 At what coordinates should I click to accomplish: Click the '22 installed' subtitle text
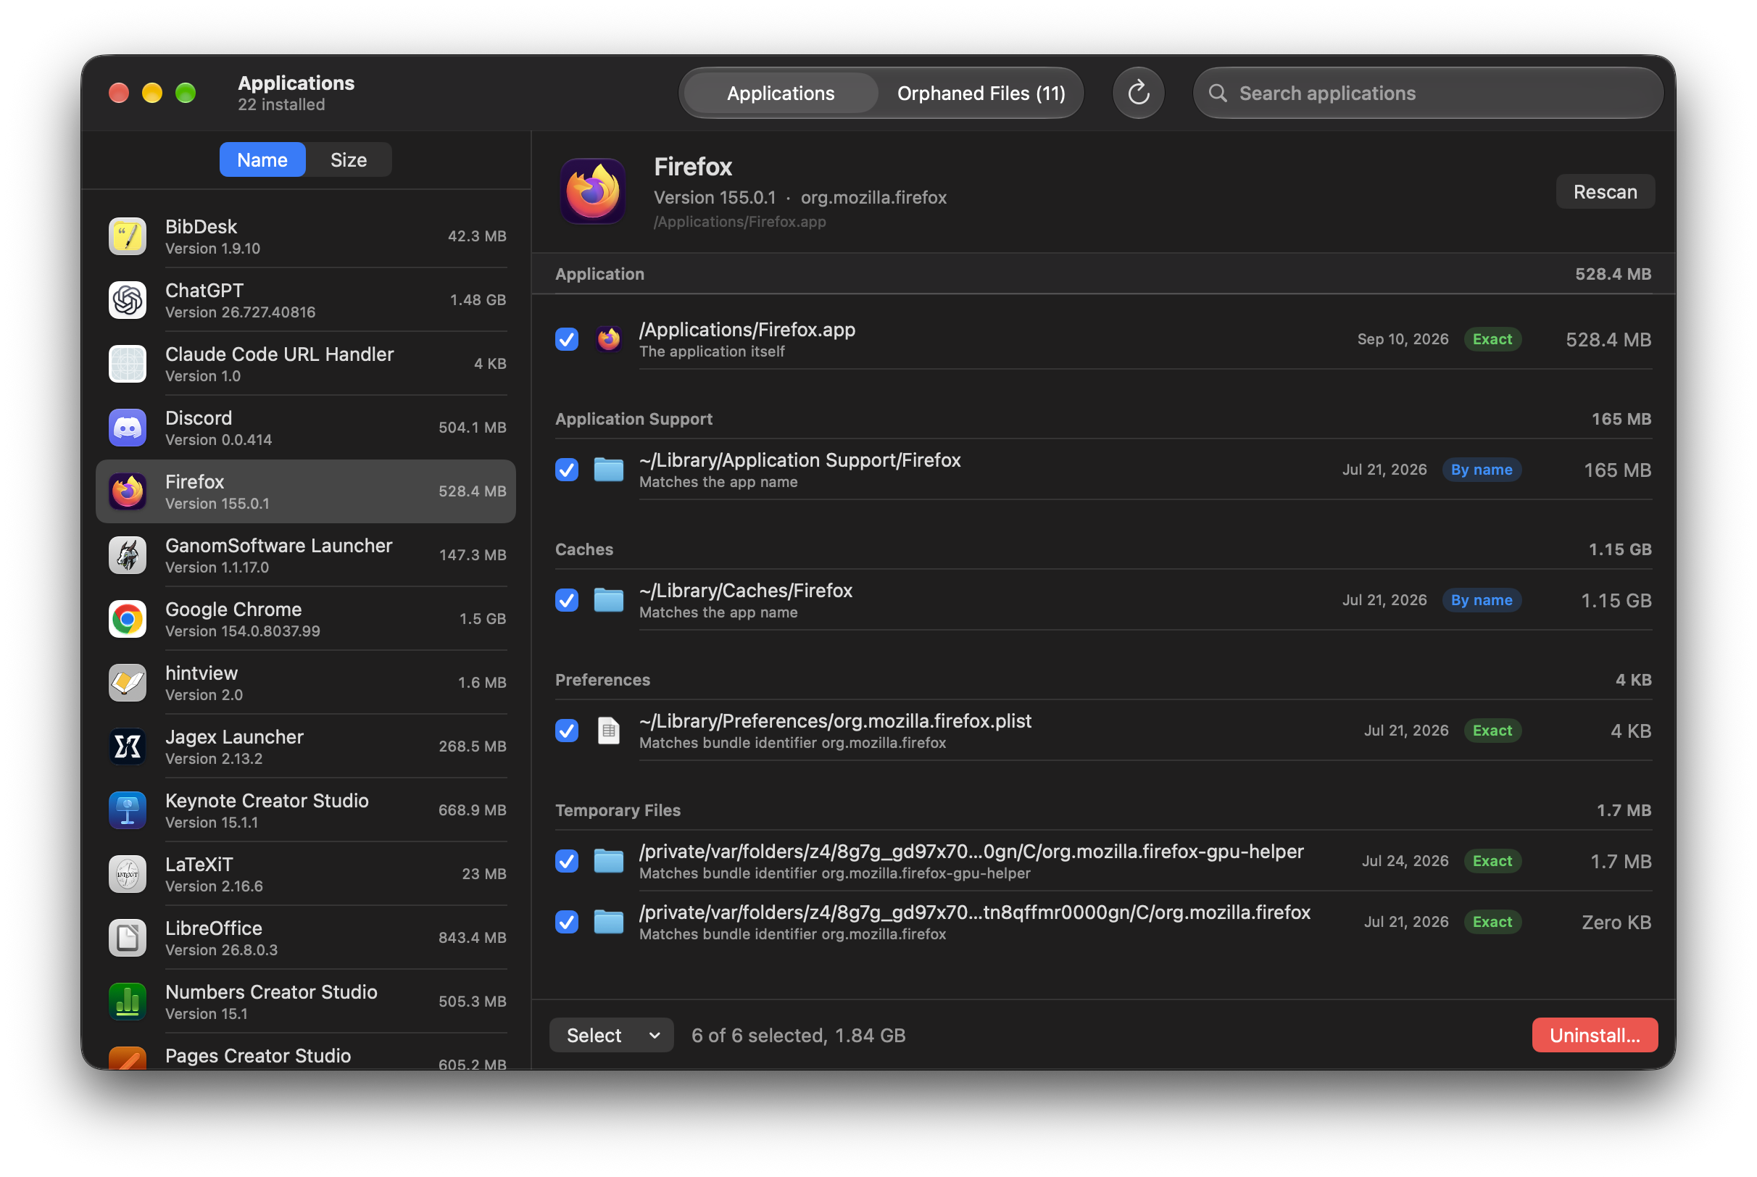(281, 105)
